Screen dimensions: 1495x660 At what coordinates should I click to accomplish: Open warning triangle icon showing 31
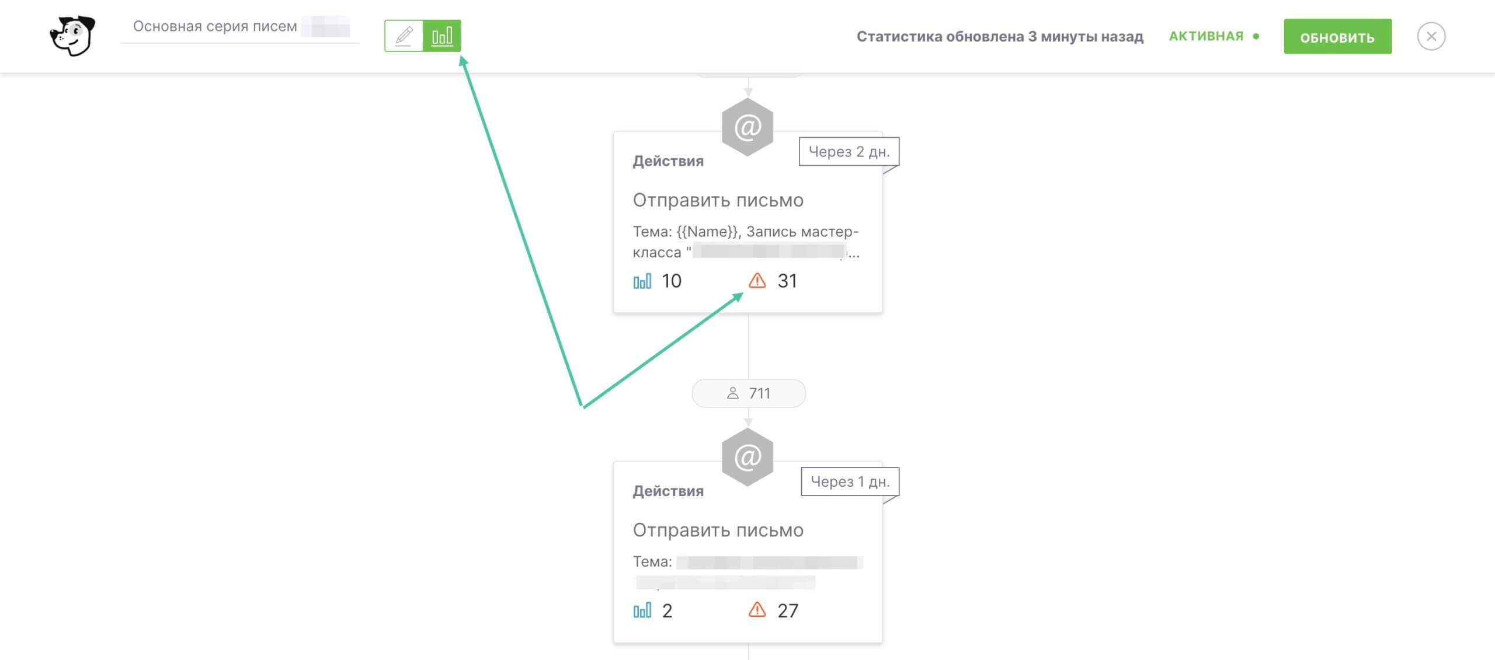coord(757,281)
